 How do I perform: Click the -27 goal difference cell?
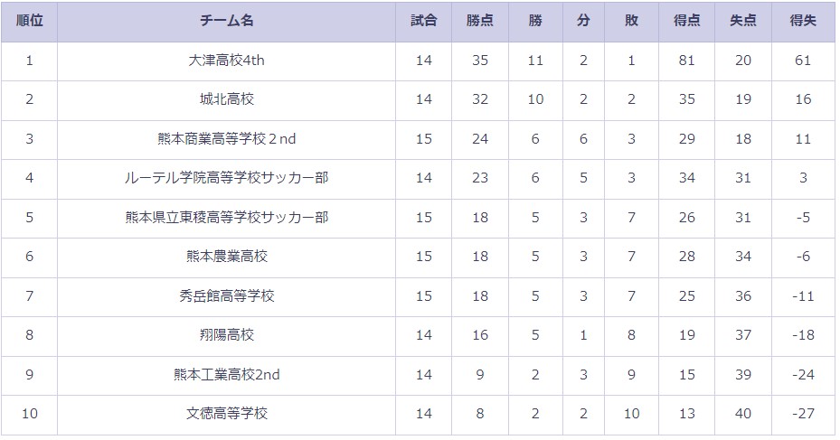[x=803, y=414]
